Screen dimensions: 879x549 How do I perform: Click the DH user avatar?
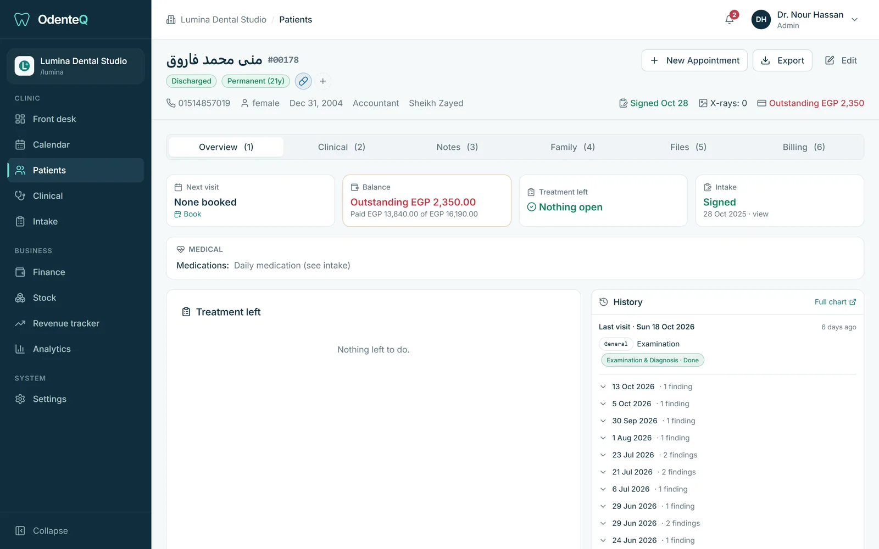tap(761, 20)
